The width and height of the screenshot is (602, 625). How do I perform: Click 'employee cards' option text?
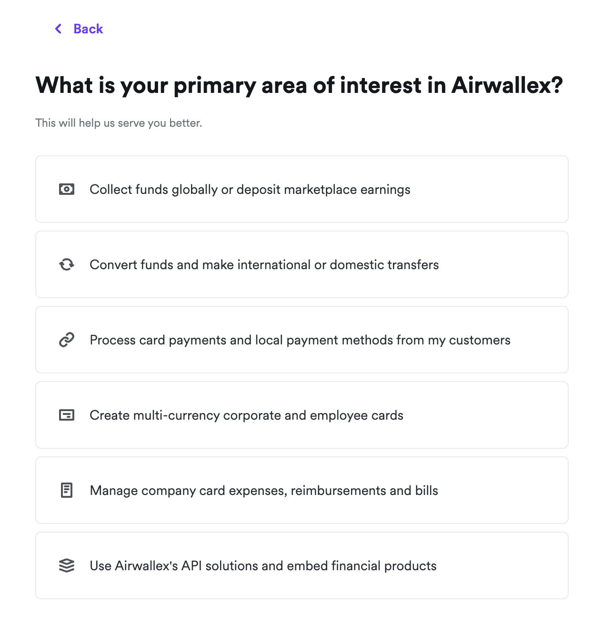[356, 415]
